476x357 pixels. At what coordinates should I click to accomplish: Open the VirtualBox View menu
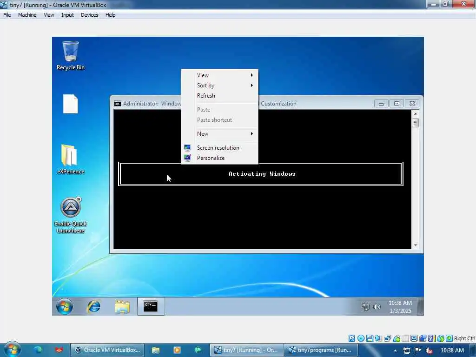click(49, 15)
